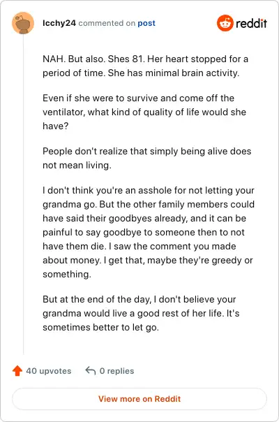Click the paragraph starting "I don't think you're"
279x422 pixels.
pyautogui.click(x=149, y=232)
